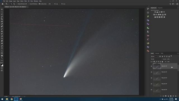
Task: Select the Move tool
Action: pyautogui.click(x=2, y=9)
